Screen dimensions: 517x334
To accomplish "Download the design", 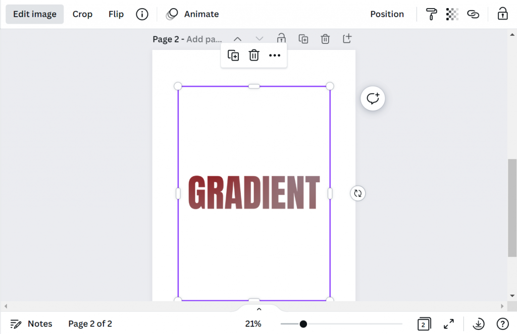I will (478, 323).
